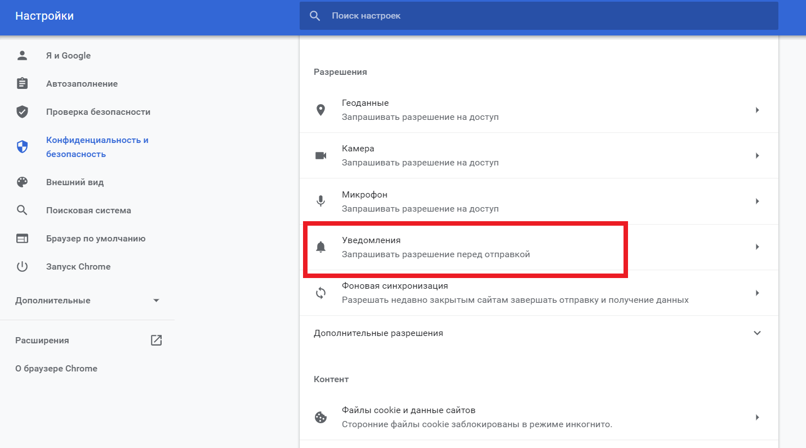Click the bell icon beside Уведомления
Viewport: 806px width, 448px height.
click(320, 247)
